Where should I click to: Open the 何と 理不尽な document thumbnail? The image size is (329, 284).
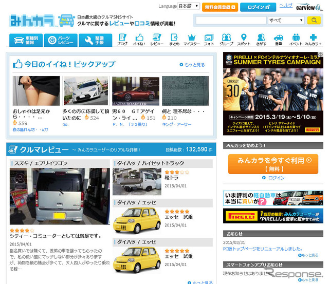tap(186, 91)
